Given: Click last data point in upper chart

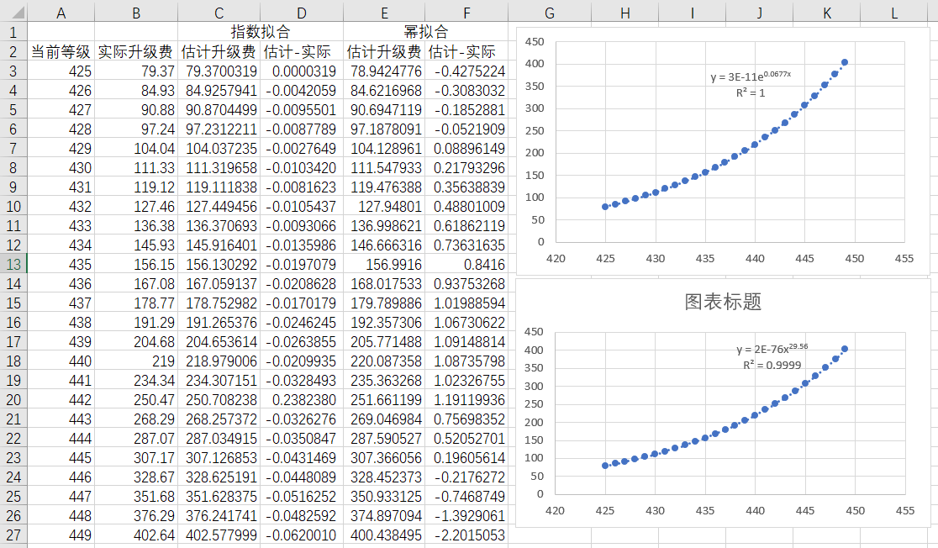Looking at the screenshot, I should click(x=845, y=62).
